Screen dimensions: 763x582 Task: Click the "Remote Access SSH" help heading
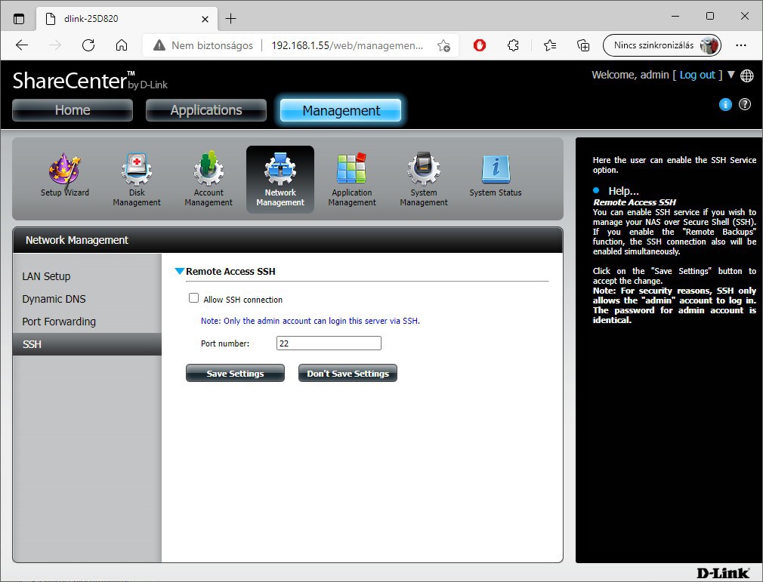pyautogui.click(x=635, y=202)
